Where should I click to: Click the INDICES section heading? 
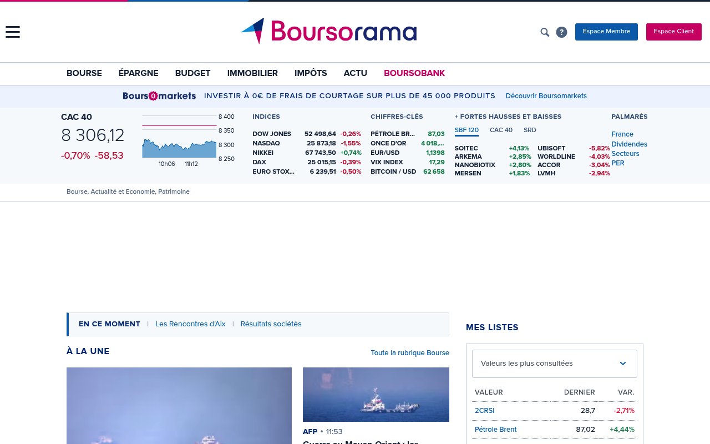click(266, 117)
